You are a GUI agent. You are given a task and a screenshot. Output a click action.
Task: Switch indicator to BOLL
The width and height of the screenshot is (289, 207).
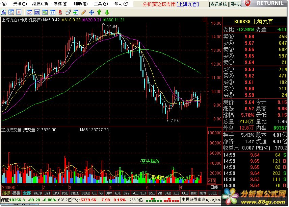(x=212, y=193)
